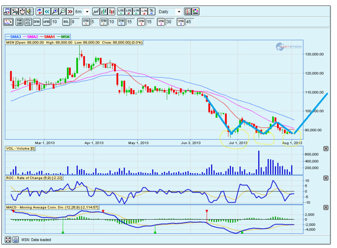Screen dimensions: 337x248
Task: Click the ROC - Rate of Change label
Action: 34,178
